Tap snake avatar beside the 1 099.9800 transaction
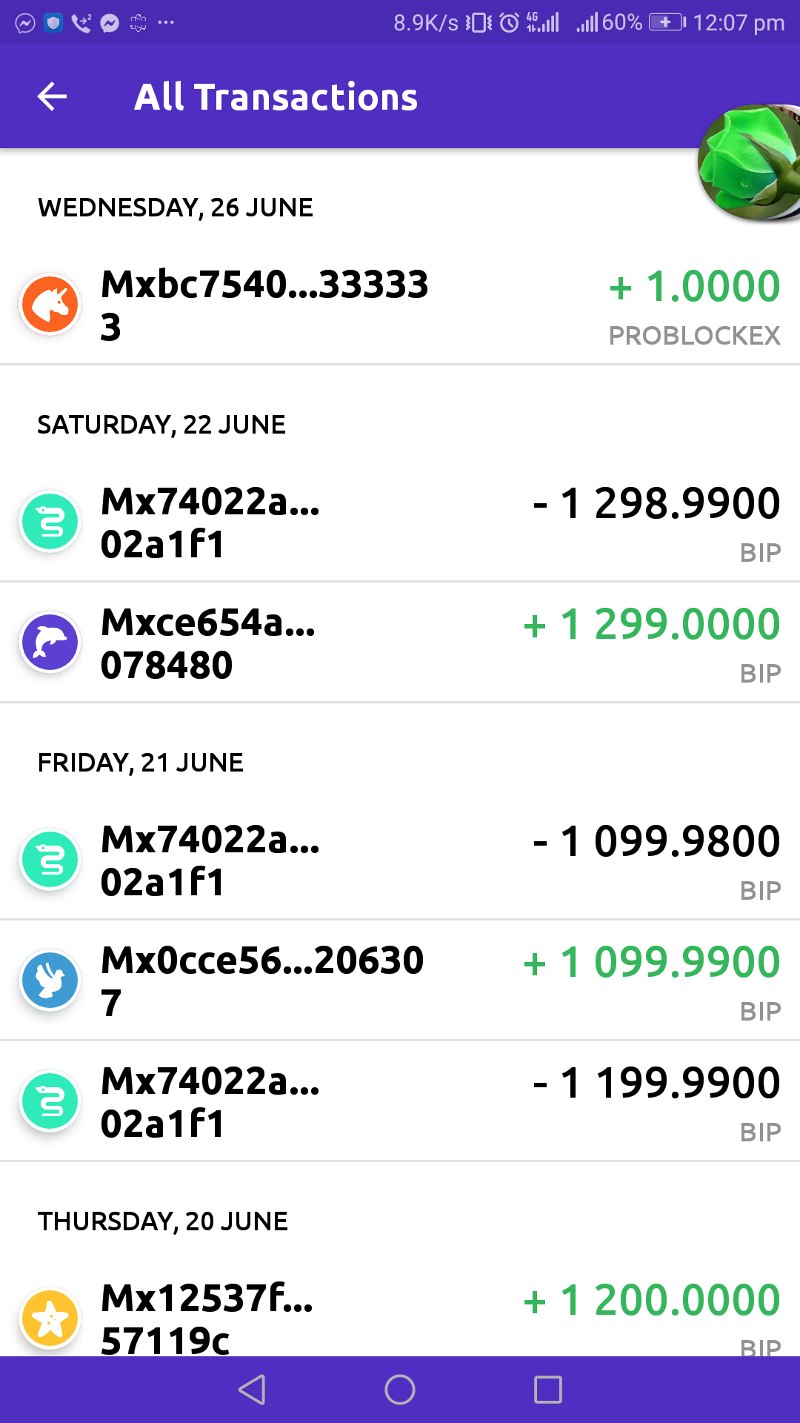Screen dimensions: 800x1423 [x=50, y=860]
